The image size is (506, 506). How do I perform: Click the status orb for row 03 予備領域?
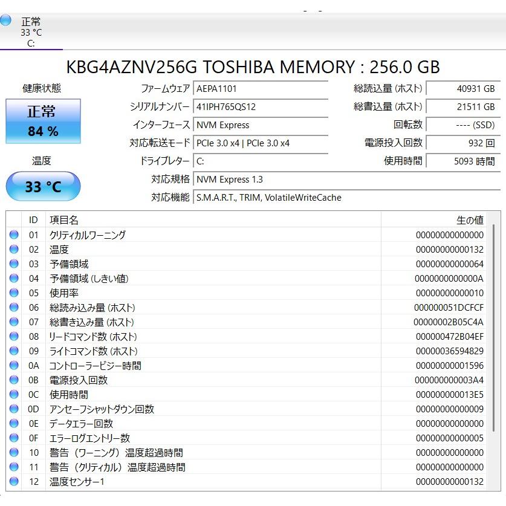point(14,264)
